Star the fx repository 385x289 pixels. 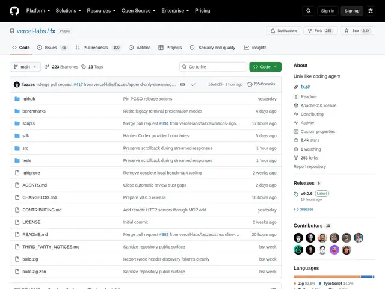tap(357, 31)
